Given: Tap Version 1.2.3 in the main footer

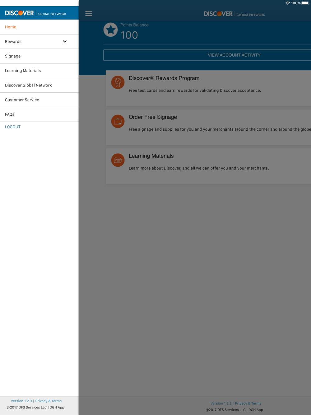Looking at the screenshot, I should coord(221,403).
